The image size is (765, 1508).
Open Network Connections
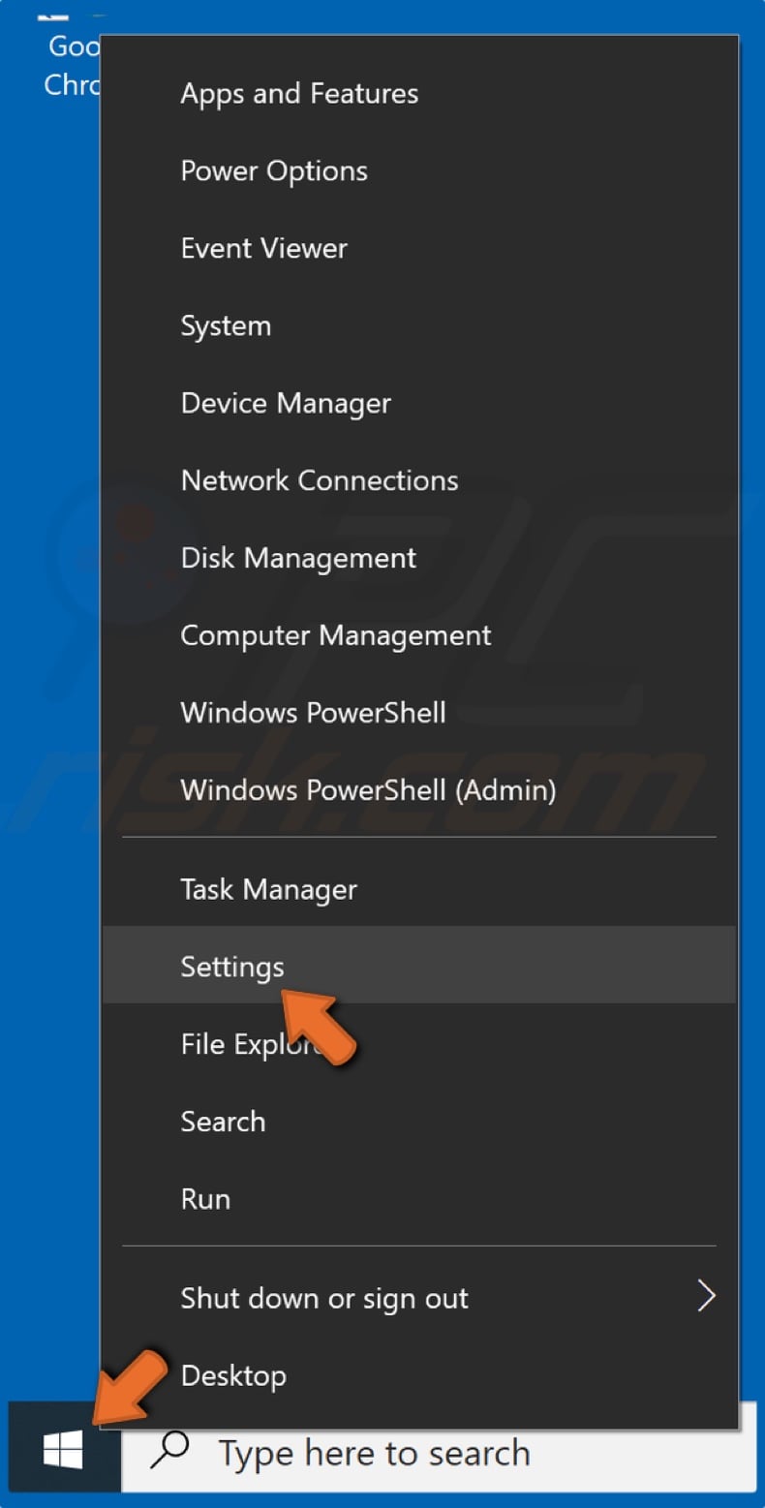coord(320,480)
